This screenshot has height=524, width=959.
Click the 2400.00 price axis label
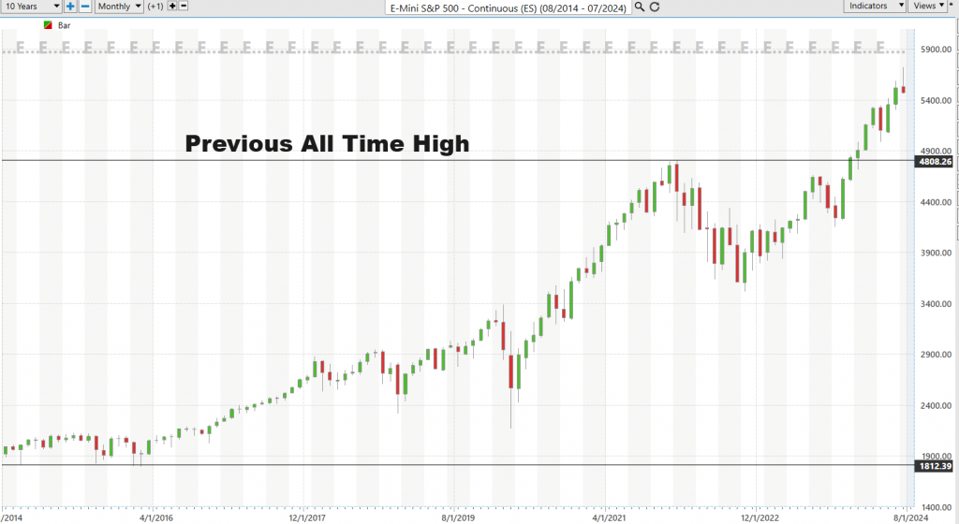click(x=936, y=405)
